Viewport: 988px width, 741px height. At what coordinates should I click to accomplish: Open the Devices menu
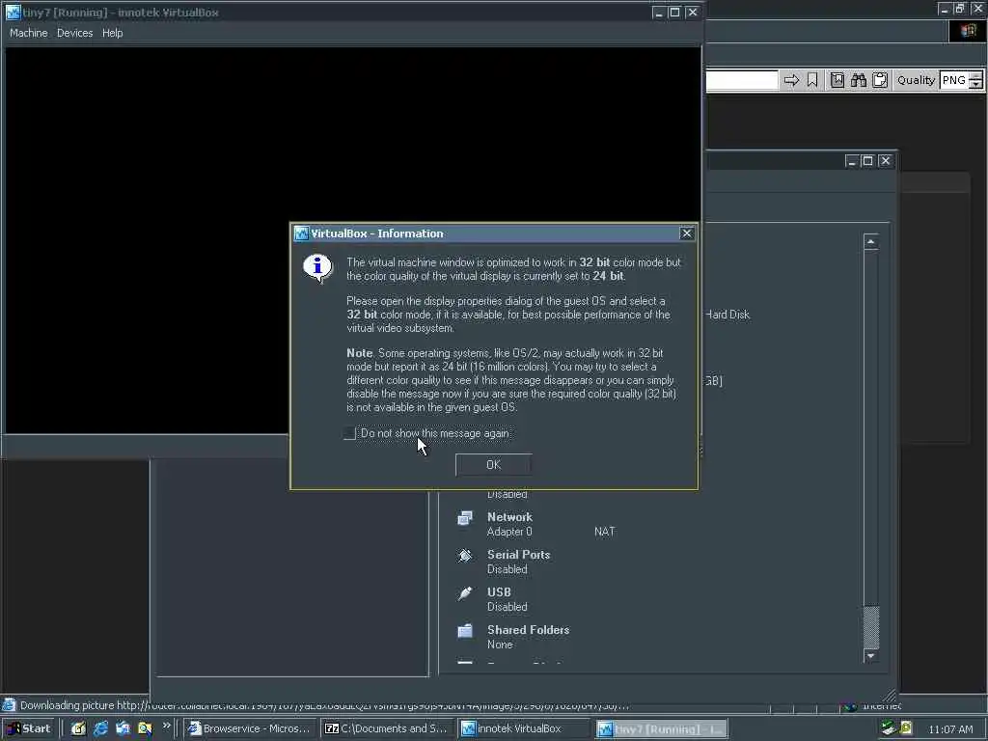pyautogui.click(x=74, y=33)
